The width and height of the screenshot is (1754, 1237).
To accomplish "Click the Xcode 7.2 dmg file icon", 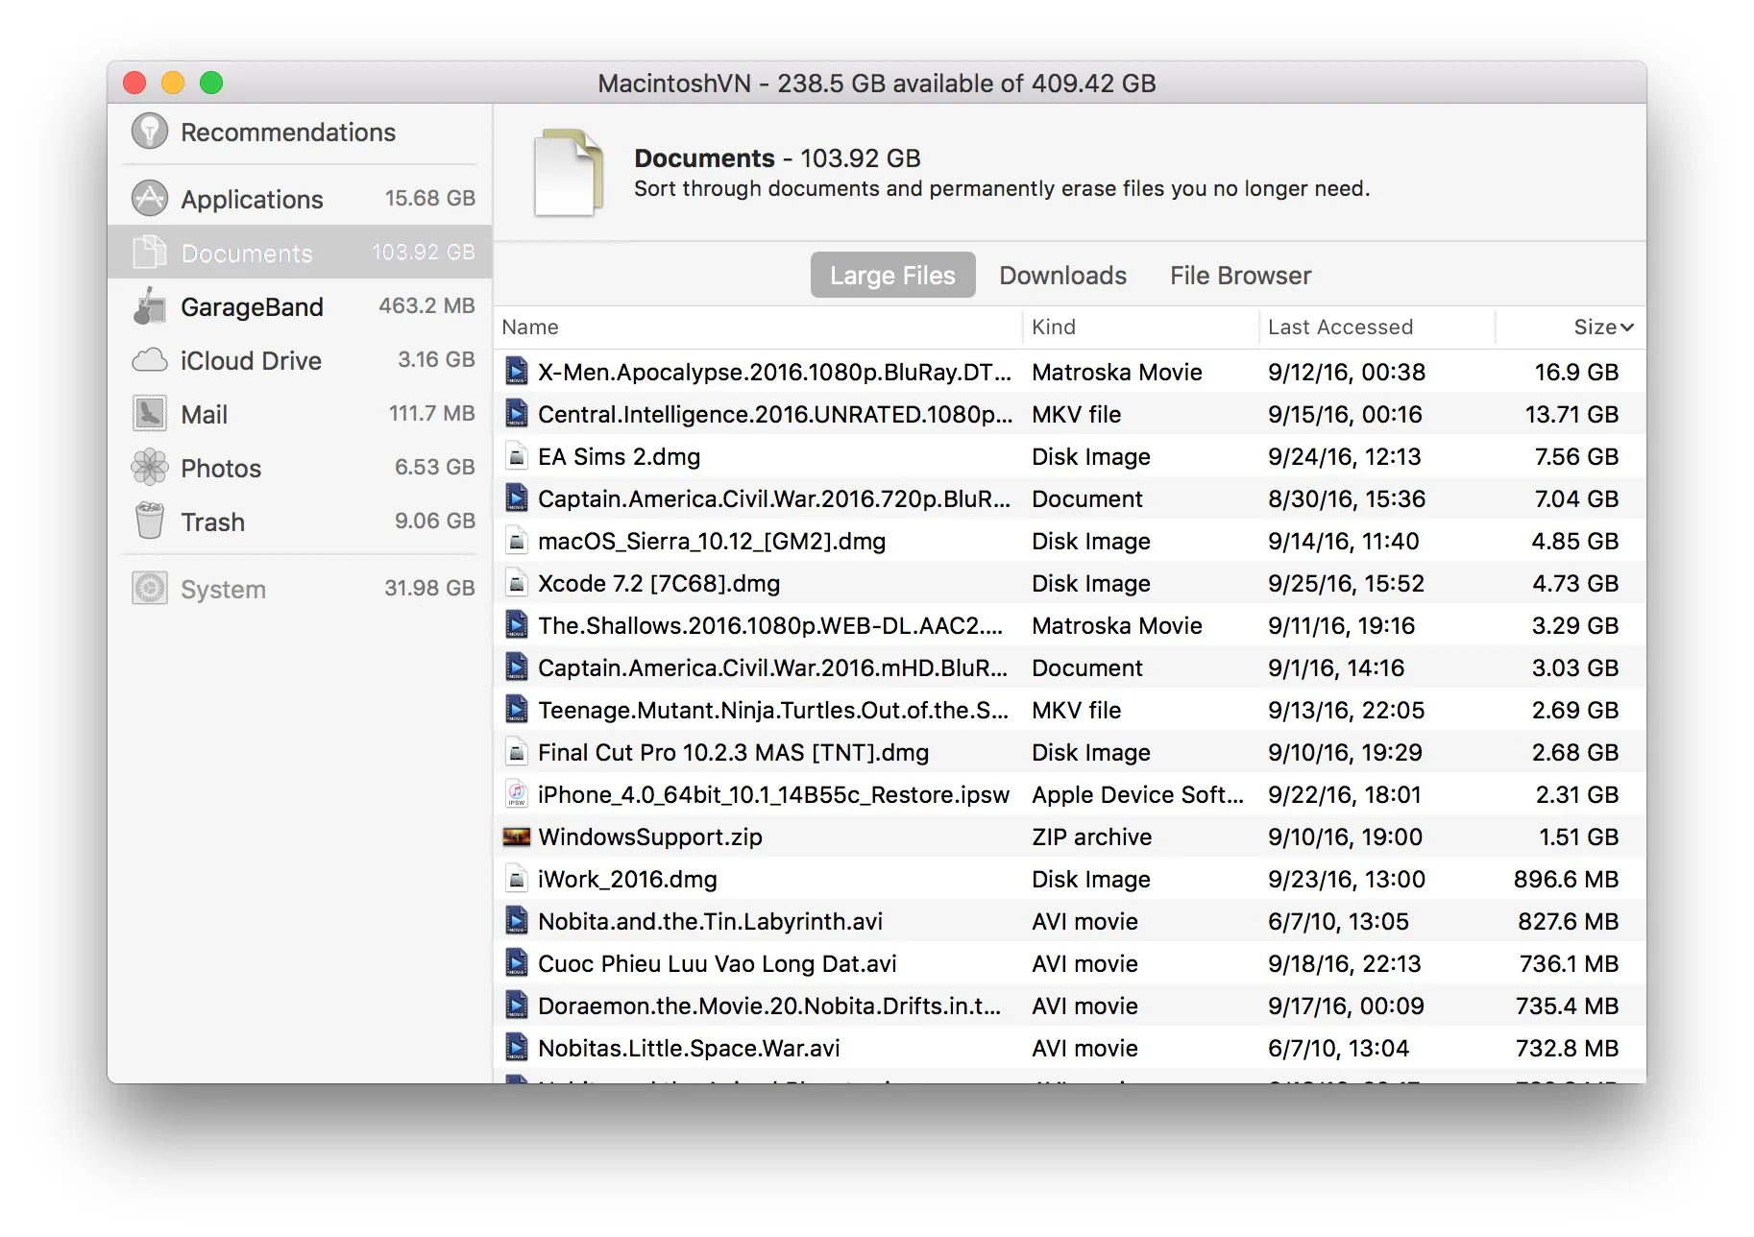I will click(517, 583).
